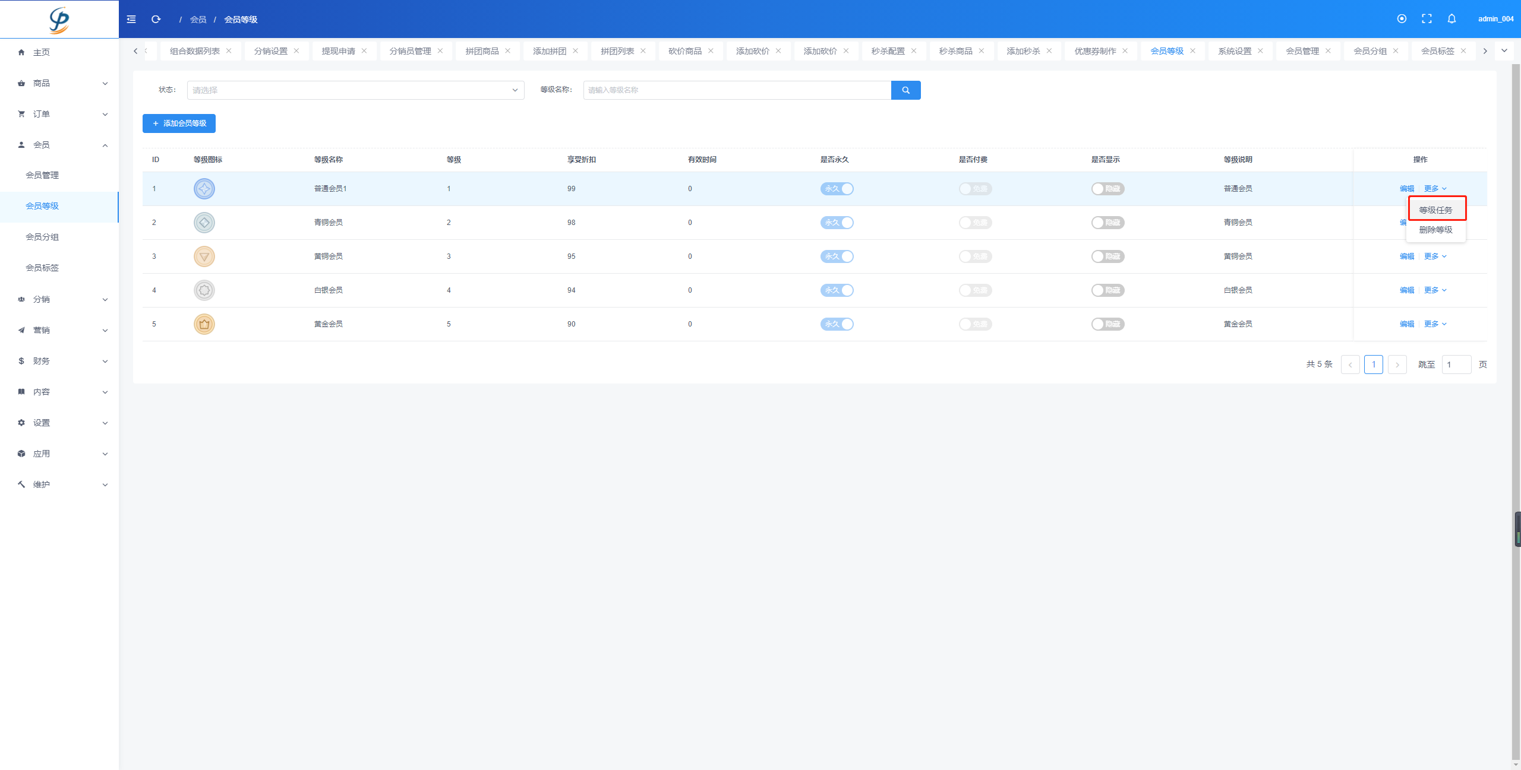The width and height of the screenshot is (1521, 770).
Task: Open tabs options dropdown arrow
Action: click(x=1504, y=50)
